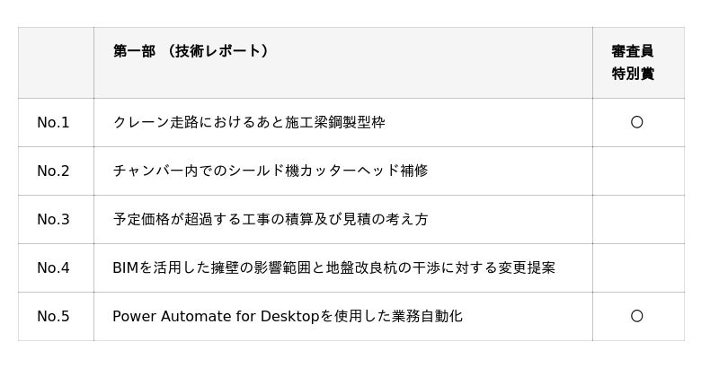This screenshot has height=368, width=719.
Task: Click empty award cell in No.3 row
Action: pos(636,219)
